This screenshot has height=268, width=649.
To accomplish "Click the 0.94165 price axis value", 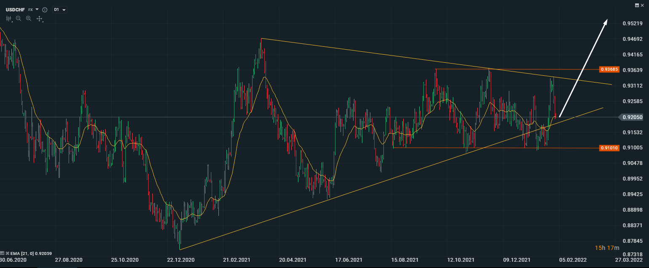I will (632, 55).
